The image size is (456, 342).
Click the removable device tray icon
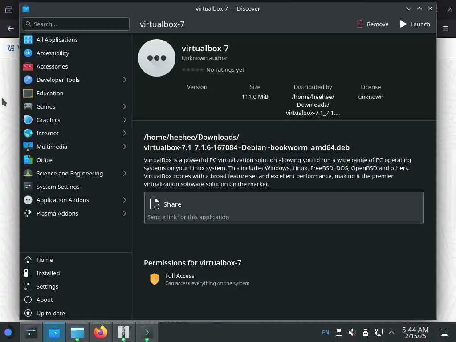(365, 332)
